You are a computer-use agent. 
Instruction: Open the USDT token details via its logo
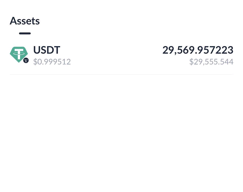(x=19, y=54)
